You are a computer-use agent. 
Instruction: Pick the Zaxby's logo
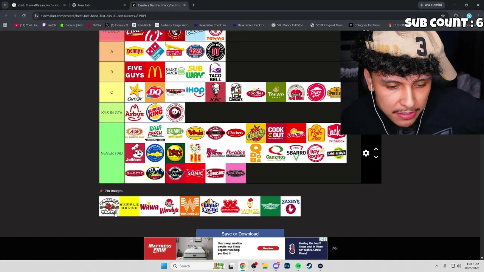pos(290,206)
